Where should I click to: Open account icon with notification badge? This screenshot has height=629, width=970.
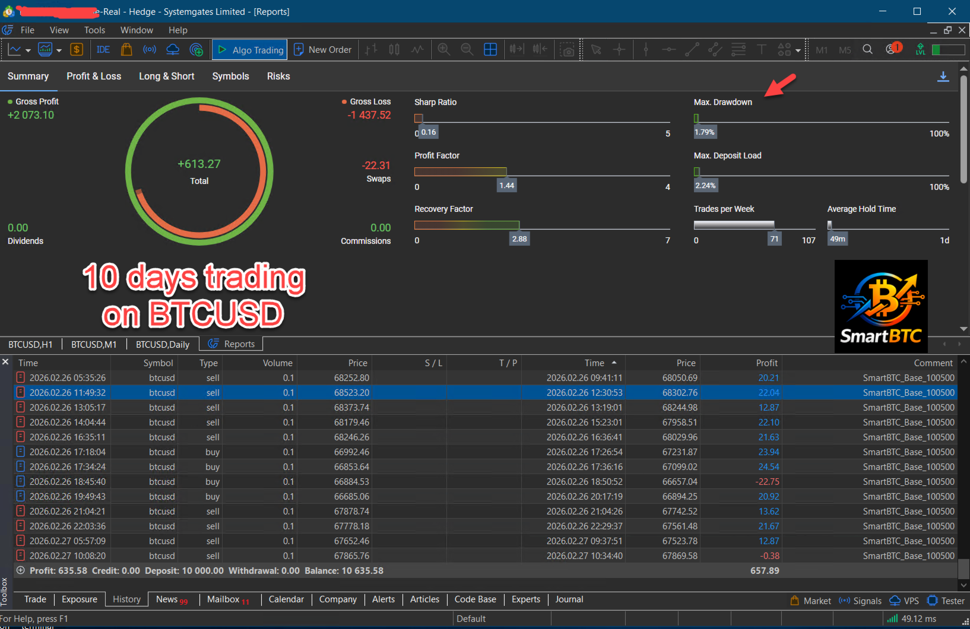click(893, 49)
